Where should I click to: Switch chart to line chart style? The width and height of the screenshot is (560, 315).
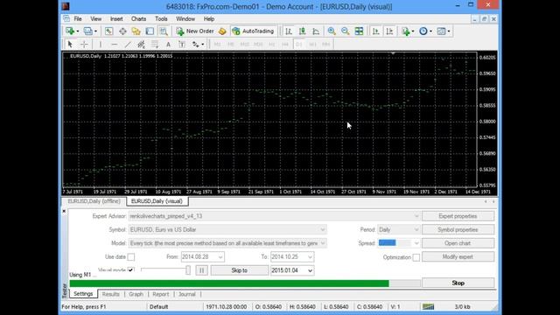tap(316, 31)
